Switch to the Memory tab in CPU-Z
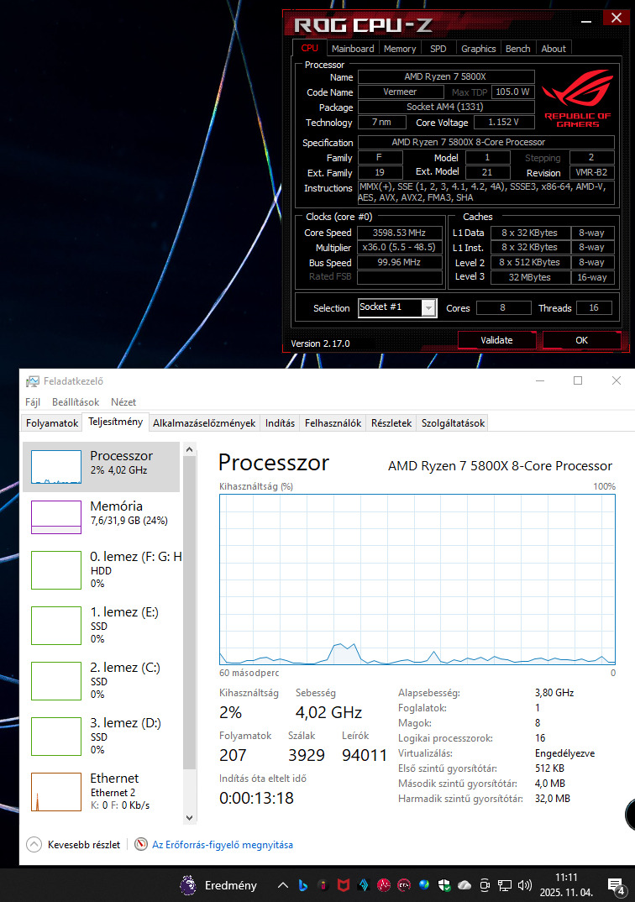 [x=400, y=49]
